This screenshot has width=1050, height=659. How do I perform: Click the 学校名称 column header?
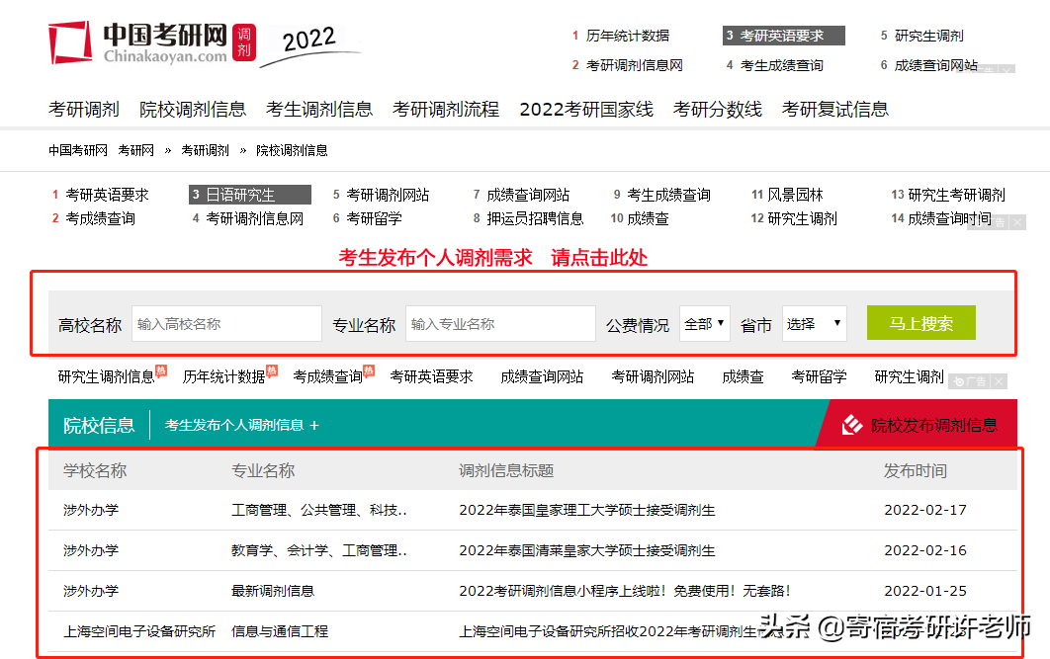(x=95, y=471)
